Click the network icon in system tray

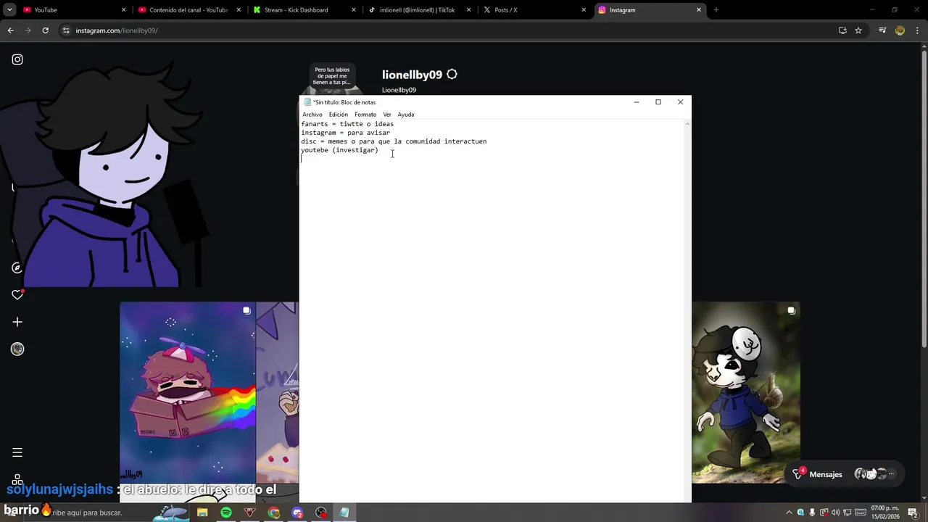coord(847,513)
